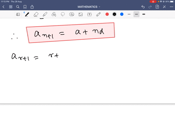Open search in the notebook

click(18, 7)
